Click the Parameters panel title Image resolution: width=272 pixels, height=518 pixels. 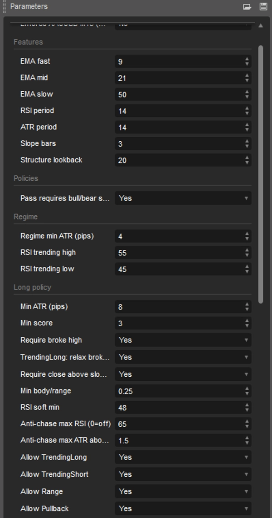tap(29, 6)
